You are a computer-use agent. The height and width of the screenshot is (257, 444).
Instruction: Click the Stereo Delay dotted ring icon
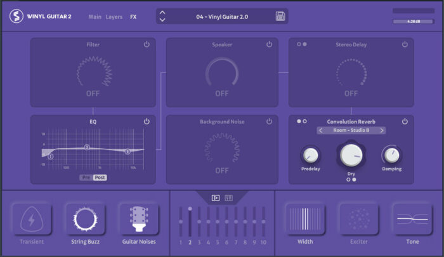coord(351,72)
